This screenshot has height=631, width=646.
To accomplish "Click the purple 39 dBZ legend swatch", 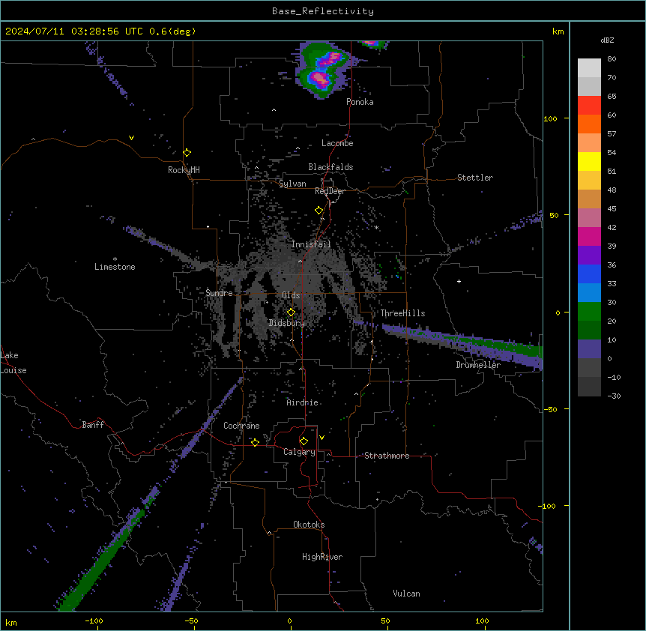I will 589,256.
